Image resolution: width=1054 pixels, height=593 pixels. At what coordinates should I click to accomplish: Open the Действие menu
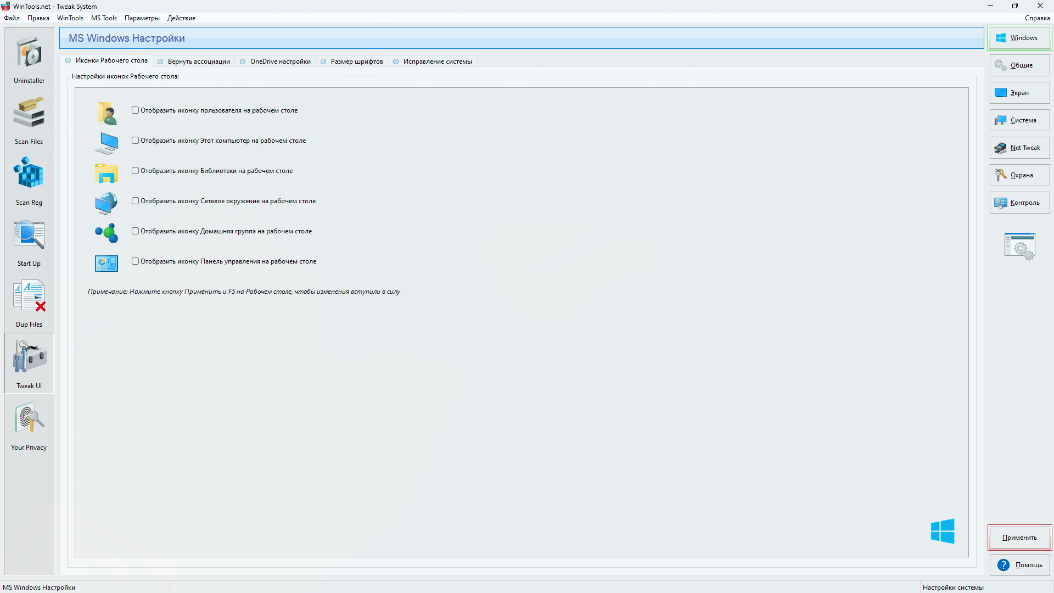point(181,18)
